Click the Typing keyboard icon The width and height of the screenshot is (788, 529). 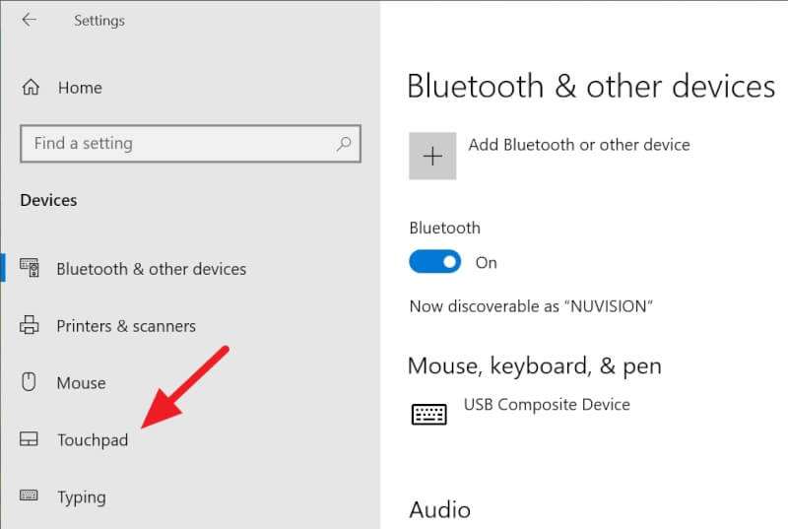pos(30,496)
